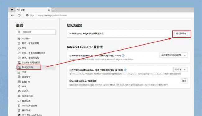Viewport: 202px width, 116px height.
Task: Focus the address bar URL edge://settings/defaultBrowser
Action: [53, 15]
